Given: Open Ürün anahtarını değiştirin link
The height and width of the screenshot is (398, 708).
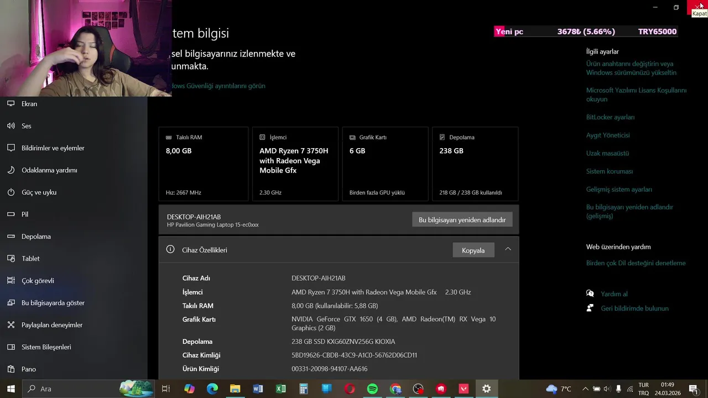Looking at the screenshot, I should (x=631, y=68).
